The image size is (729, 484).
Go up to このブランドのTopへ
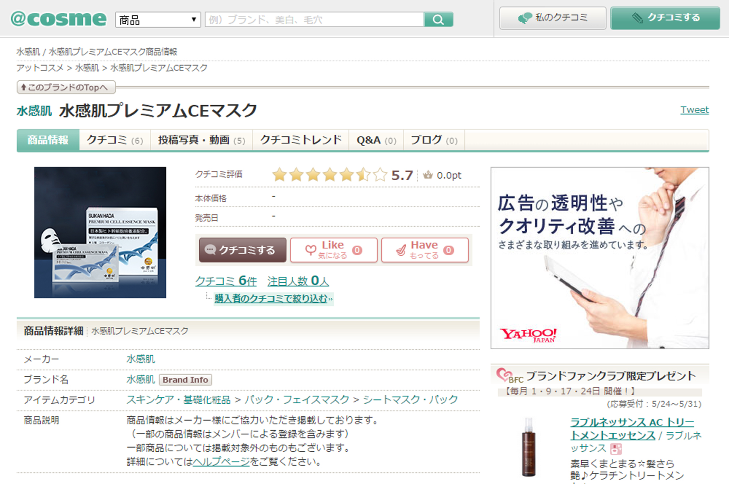(x=66, y=87)
